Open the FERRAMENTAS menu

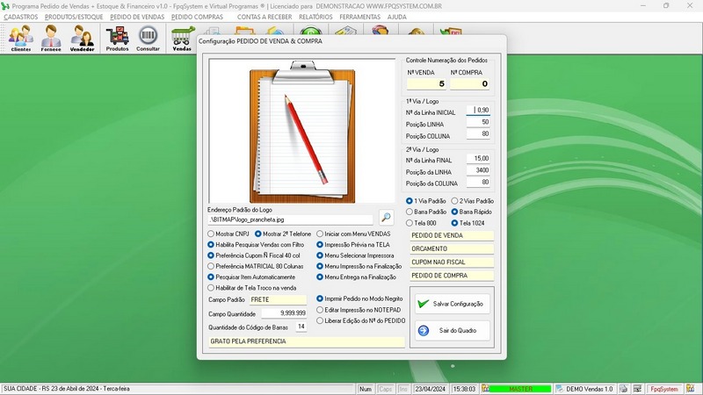click(x=359, y=17)
